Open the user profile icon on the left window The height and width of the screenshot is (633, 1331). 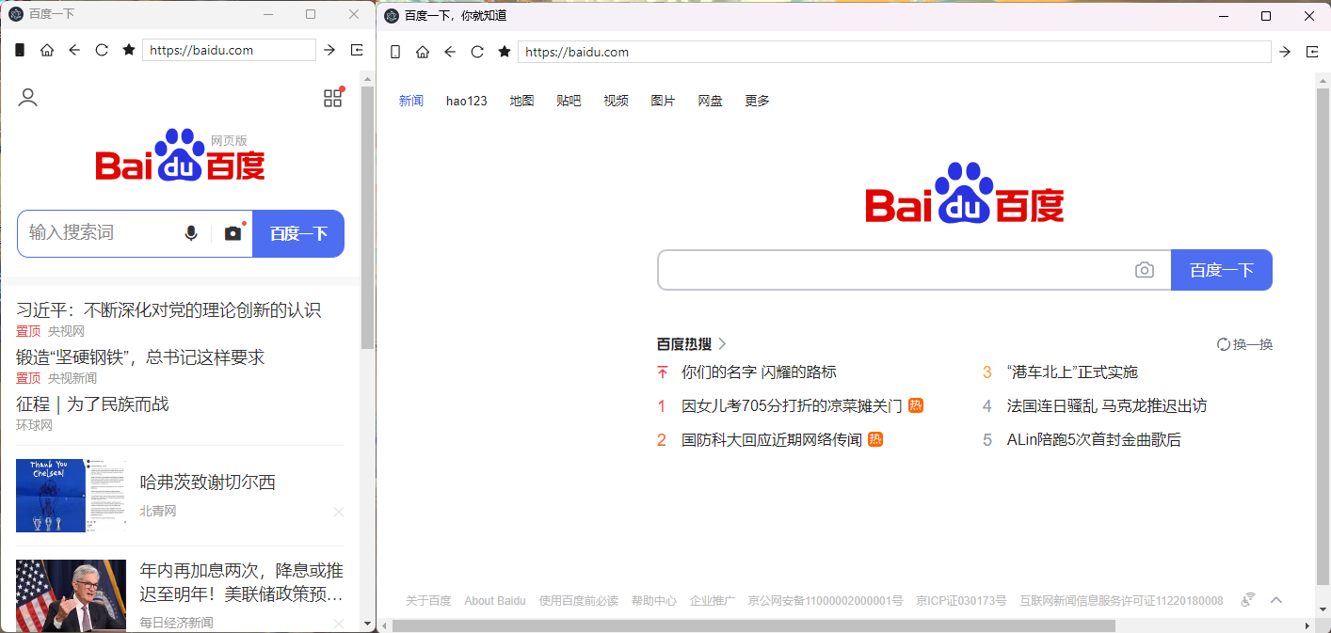coord(27,98)
